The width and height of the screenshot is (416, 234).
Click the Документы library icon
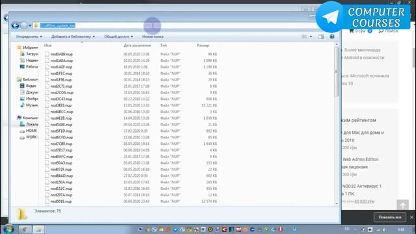click(x=22, y=92)
